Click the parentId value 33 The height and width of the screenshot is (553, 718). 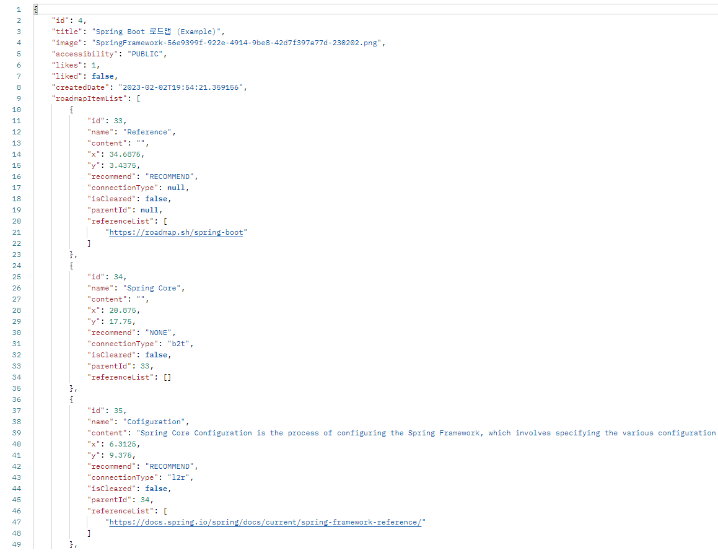(145, 366)
